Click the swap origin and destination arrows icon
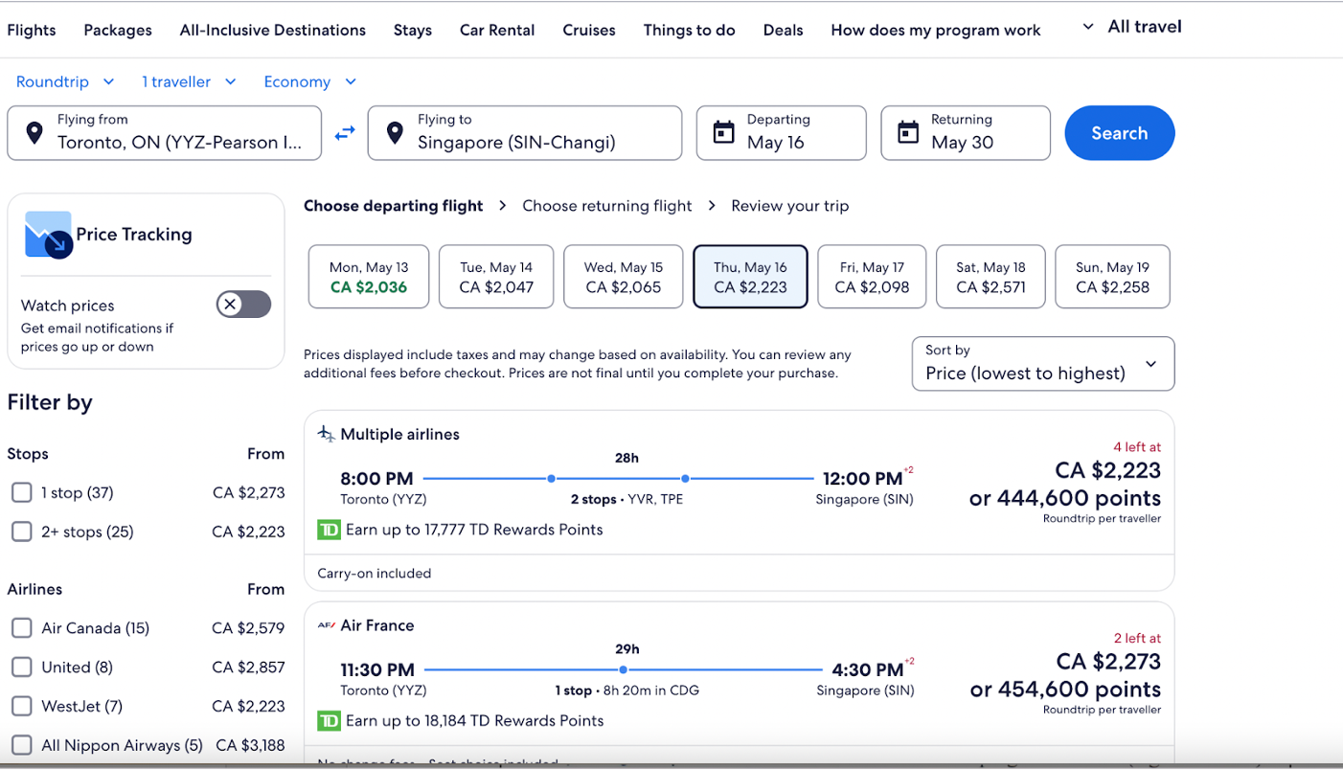The height and width of the screenshot is (770, 1343). pos(345,133)
